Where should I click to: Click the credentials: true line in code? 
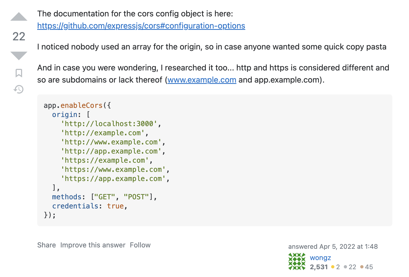(x=89, y=206)
